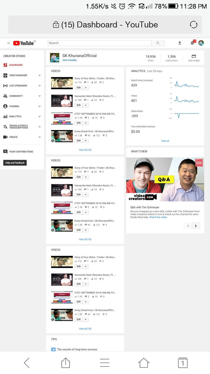Tap the browser home icon

[143, 363]
